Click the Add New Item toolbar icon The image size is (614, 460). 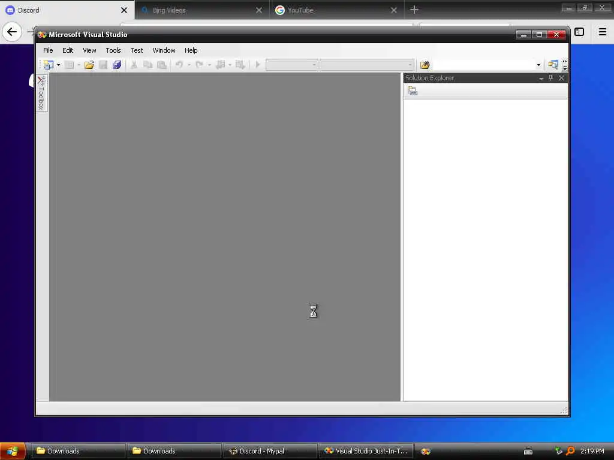pyautogui.click(x=70, y=65)
